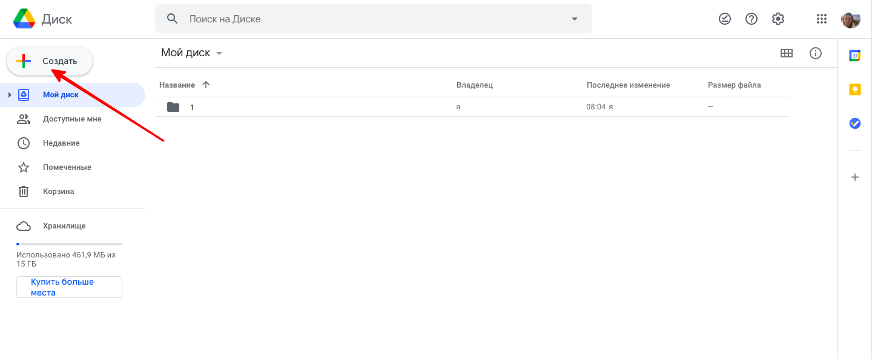Open search options dropdown arrow
This screenshot has height=359, width=872.
[575, 19]
